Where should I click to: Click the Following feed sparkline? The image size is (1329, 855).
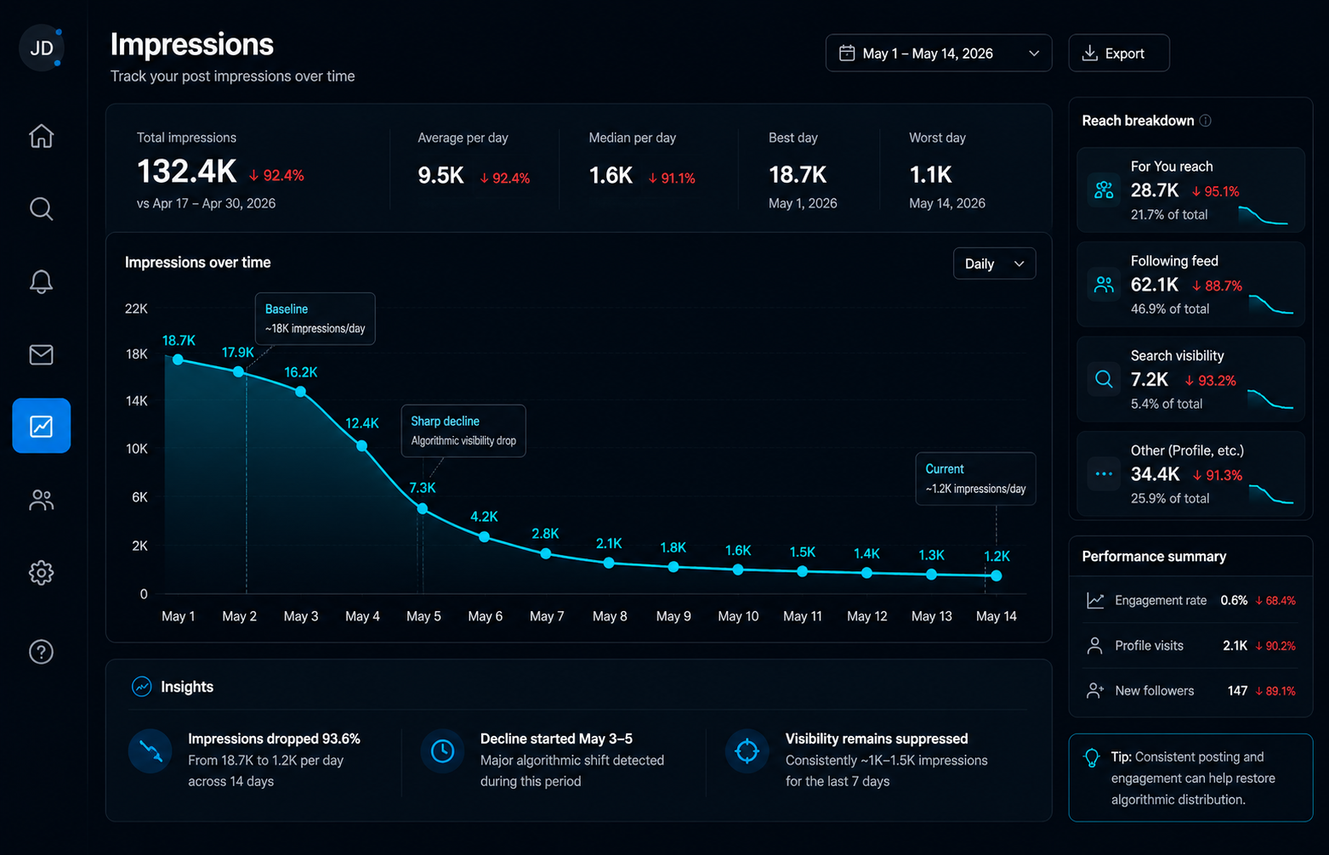[1270, 304]
